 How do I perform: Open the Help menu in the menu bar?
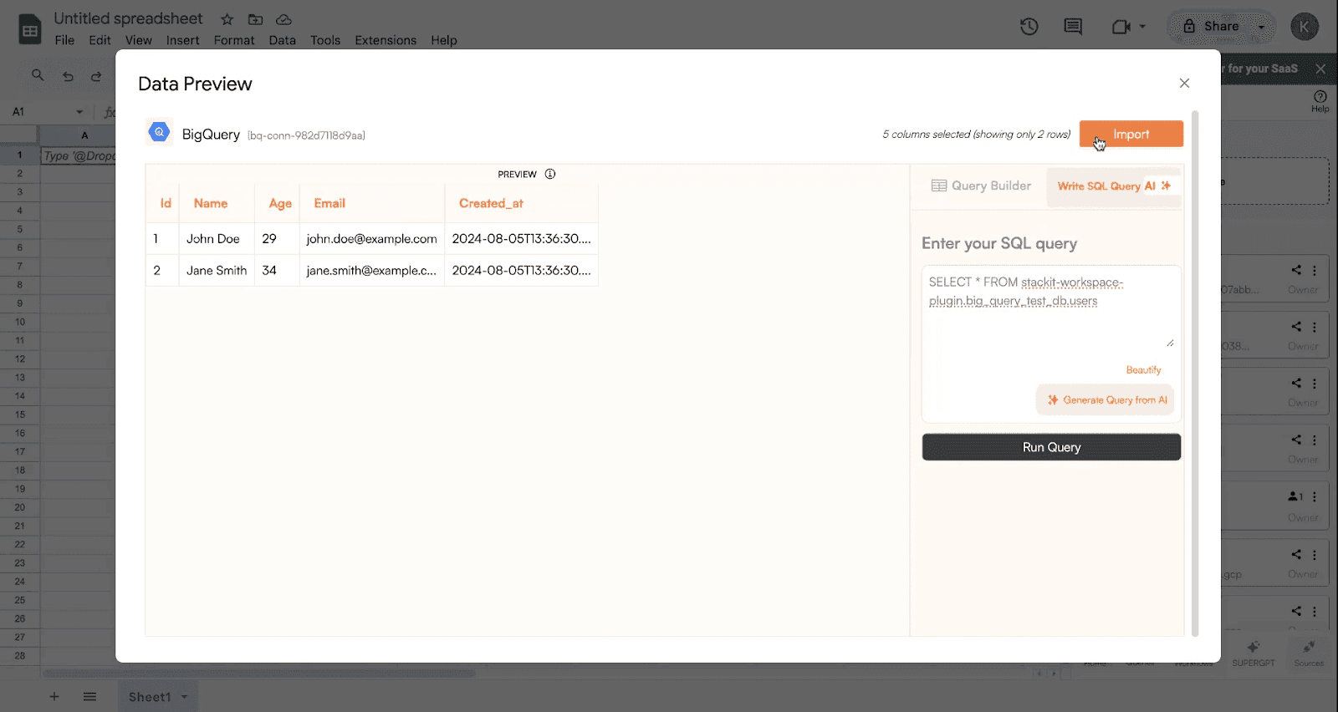pyautogui.click(x=444, y=40)
